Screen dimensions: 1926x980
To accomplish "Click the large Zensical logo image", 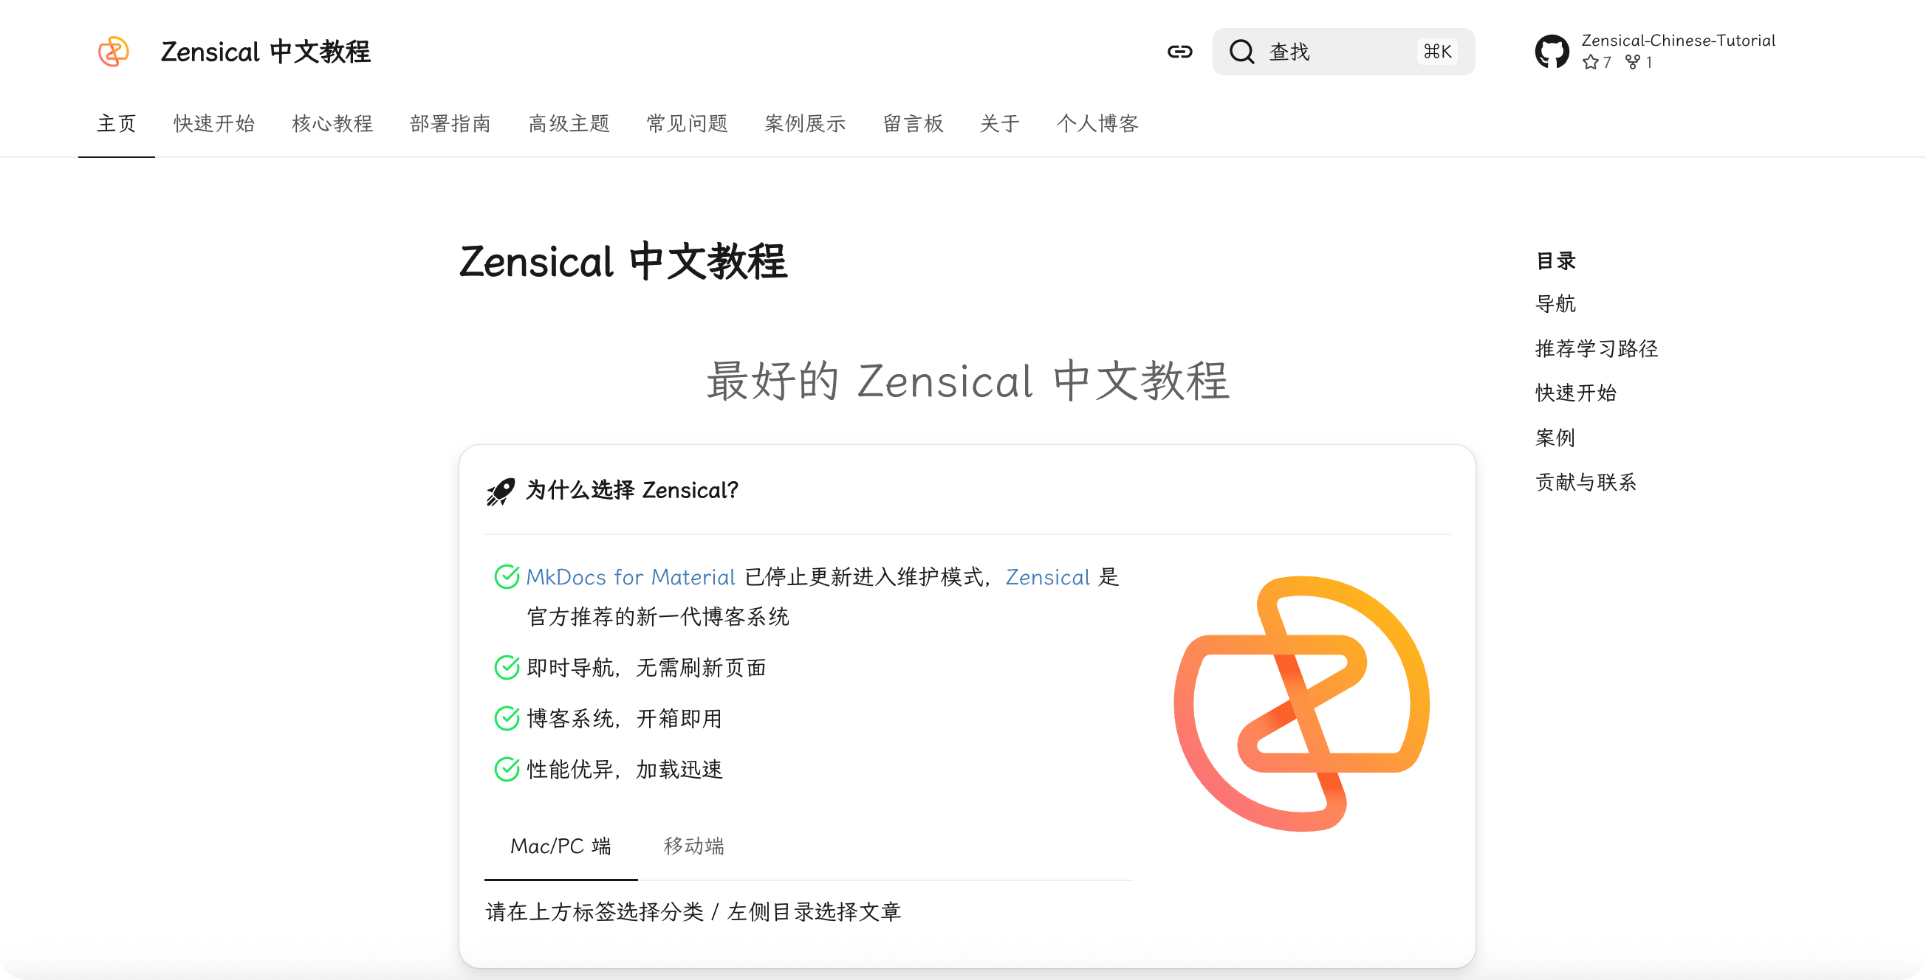I will 1301,703.
